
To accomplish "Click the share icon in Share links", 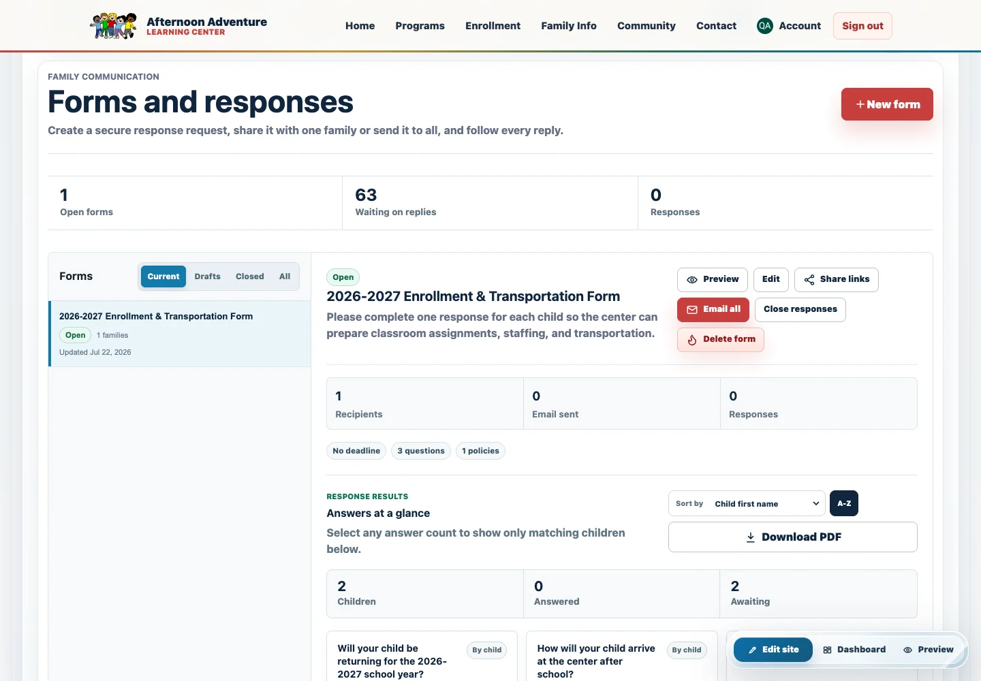I will tap(809, 280).
